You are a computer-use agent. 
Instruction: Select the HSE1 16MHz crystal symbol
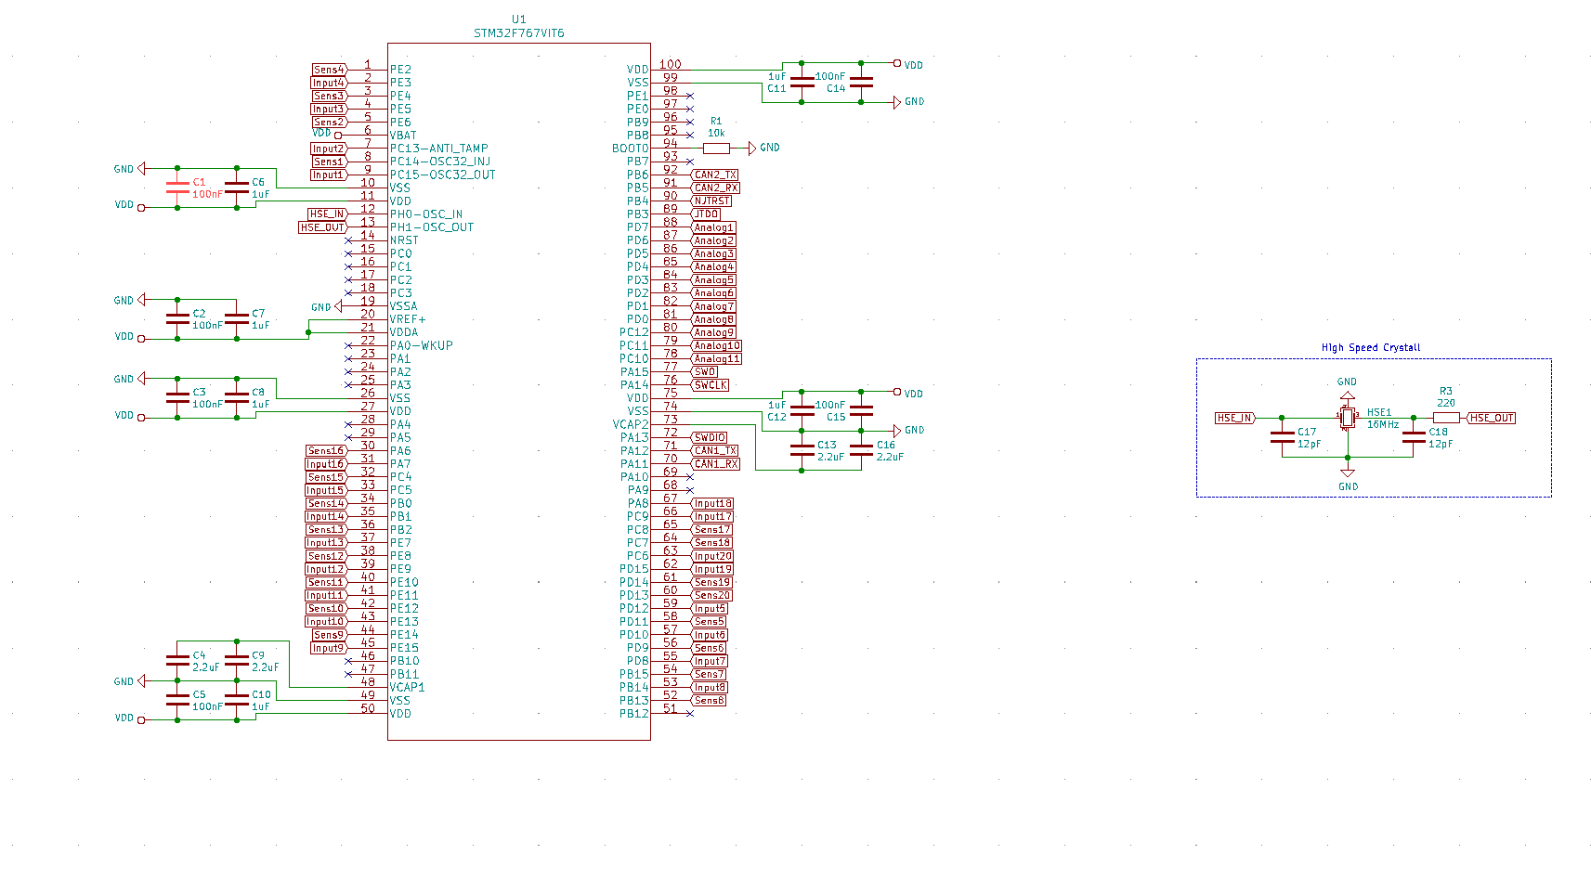(1348, 418)
